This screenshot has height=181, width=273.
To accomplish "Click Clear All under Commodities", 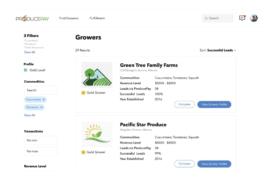I will click(30, 115).
